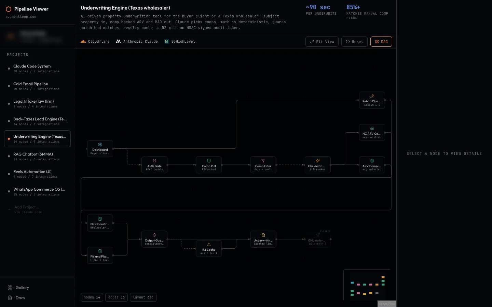The width and height of the screenshot is (492, 307).
Task: Select the Auth Gate shield icon
Action: 154,161
